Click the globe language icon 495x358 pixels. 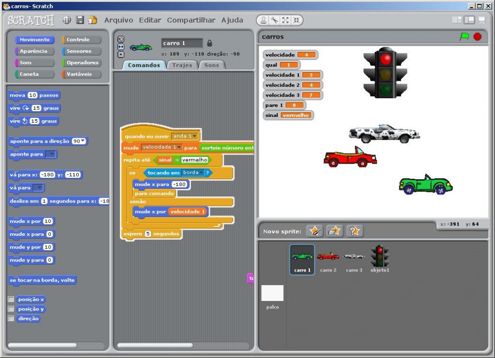(67, 20)
